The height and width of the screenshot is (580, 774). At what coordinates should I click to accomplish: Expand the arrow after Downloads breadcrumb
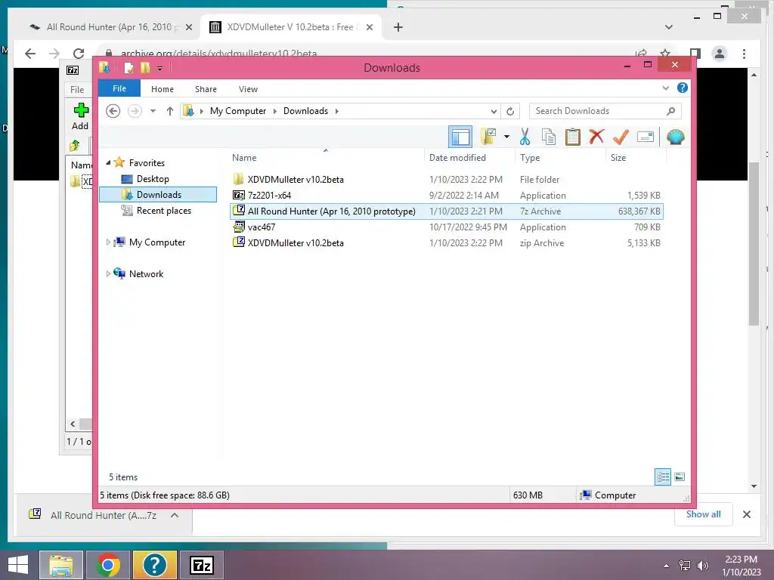coord(336,111)
